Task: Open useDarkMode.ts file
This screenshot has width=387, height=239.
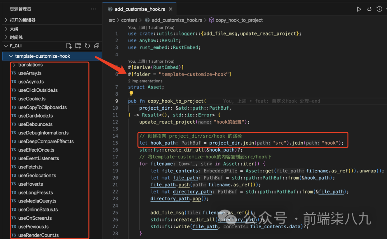Action: [x=35, y=116]
